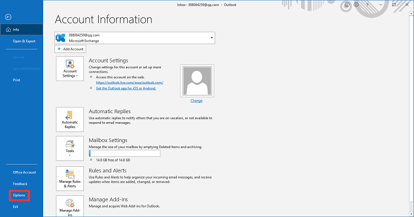Viewport: 414px width, 217px height.
Task: Open the Get Outlook app link
Action: click(x=126, y=88)
